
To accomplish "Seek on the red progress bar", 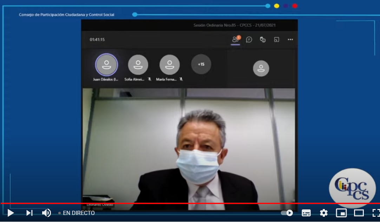I will 190,204.
